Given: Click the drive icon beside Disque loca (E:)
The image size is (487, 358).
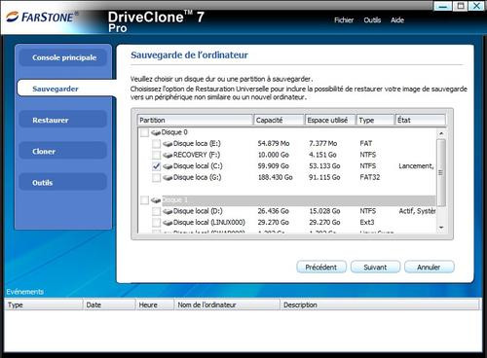Looking at the screenshot, I should (x=168, y=144).
